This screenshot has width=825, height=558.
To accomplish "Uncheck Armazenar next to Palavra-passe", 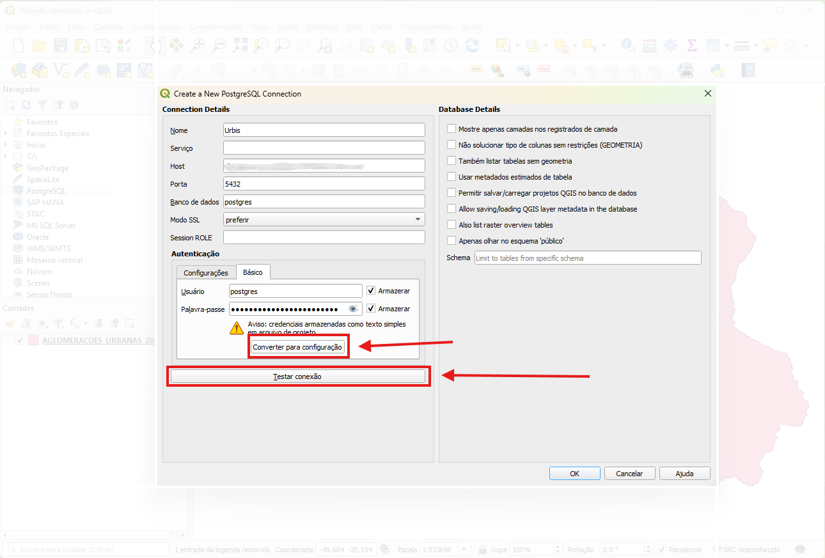I will tap(371, 309).
